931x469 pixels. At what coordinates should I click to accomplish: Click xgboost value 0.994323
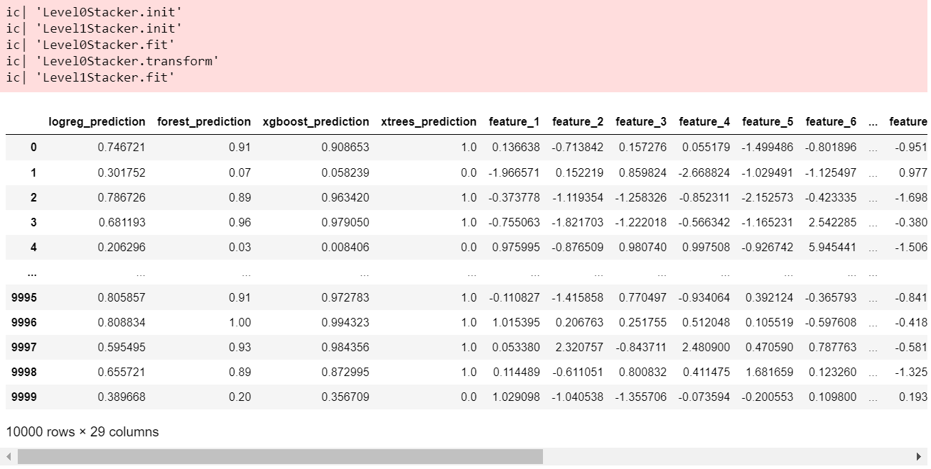[345, 322]
